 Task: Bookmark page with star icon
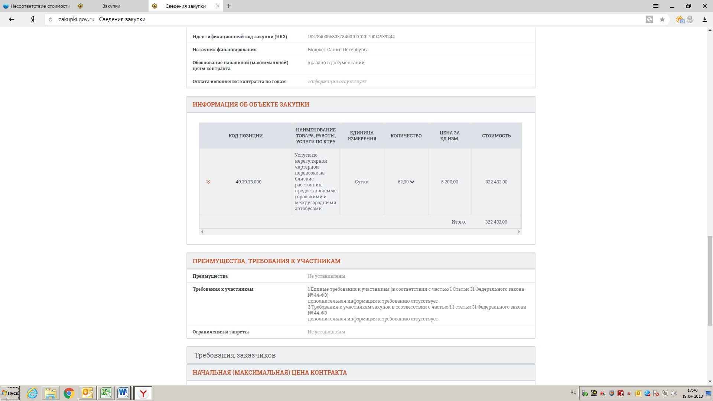(662, 19)
